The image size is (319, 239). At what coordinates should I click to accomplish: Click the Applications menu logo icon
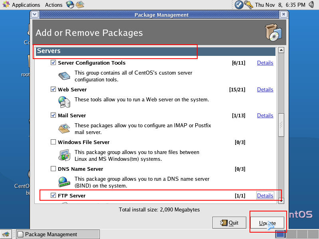point(6,4)
